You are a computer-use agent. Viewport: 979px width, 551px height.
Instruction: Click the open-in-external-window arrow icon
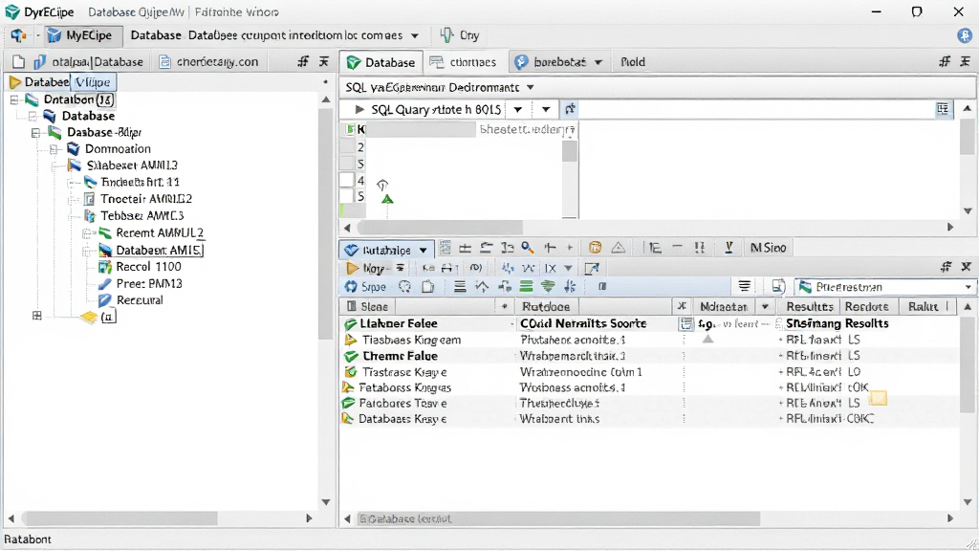pos(591,268)
